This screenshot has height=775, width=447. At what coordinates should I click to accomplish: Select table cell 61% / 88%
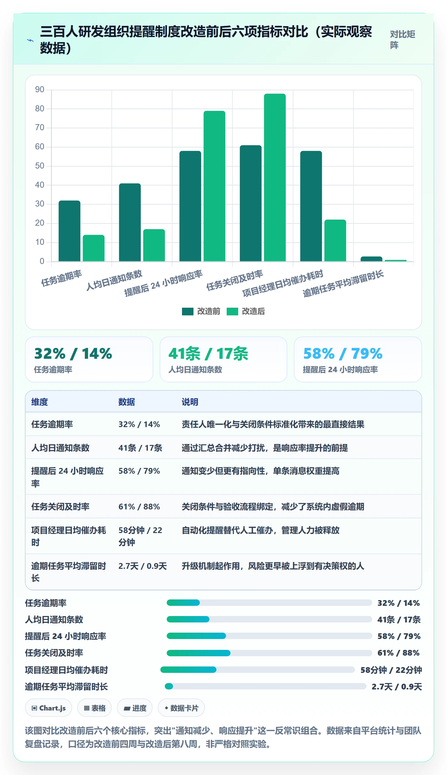(139, 507)
